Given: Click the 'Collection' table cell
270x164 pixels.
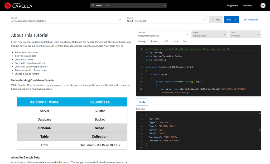Looking at the screenshot, I should pos(100,137).
